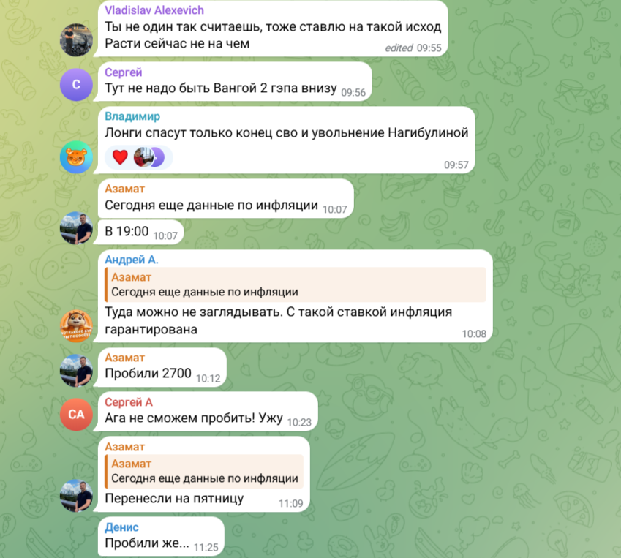
Task: Open sender name Vladislav Alexevich
Action: pyautogui.click(x=154, y=10)
